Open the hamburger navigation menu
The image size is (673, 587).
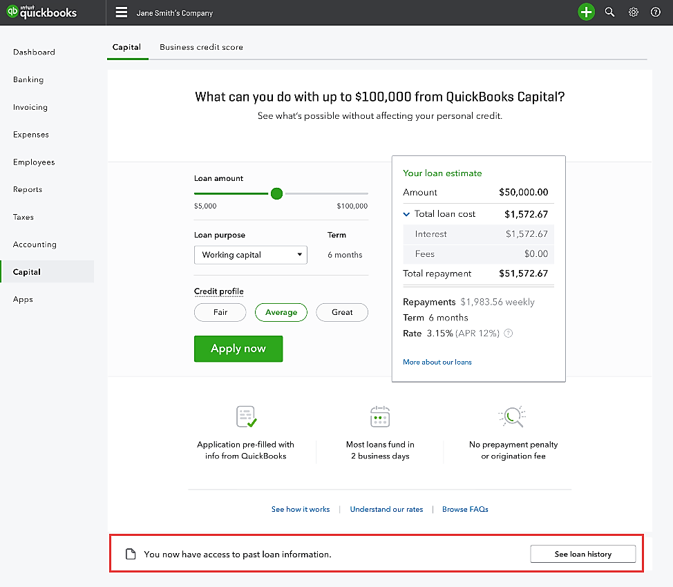[x=122, y=12]
